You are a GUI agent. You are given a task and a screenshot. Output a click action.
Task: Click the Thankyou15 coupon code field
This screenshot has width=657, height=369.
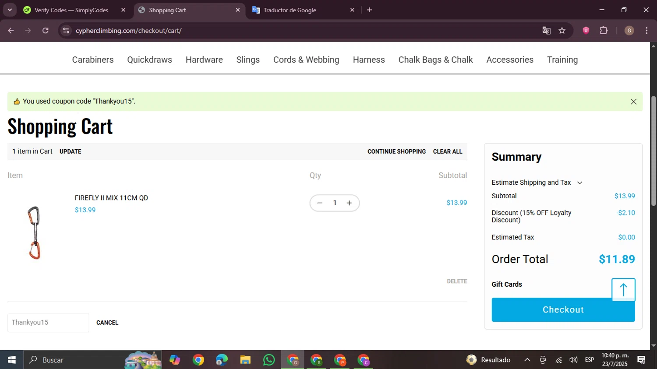pyautogui.click(x=48, y=323)
